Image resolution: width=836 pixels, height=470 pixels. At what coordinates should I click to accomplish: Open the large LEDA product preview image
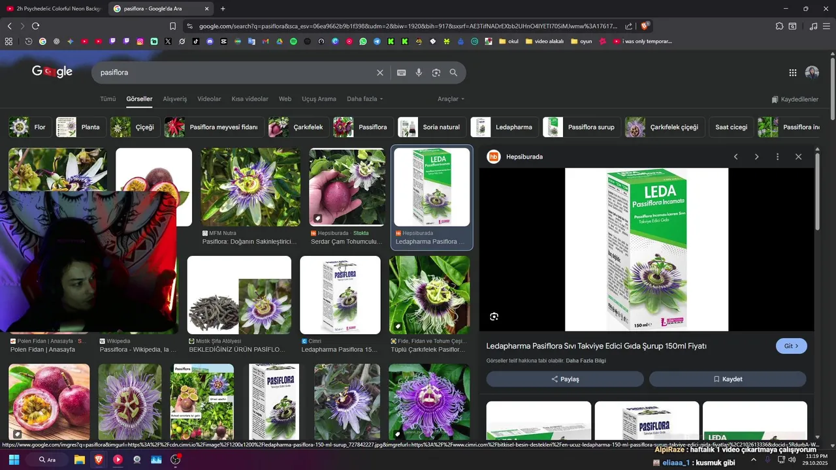[647, 249]
